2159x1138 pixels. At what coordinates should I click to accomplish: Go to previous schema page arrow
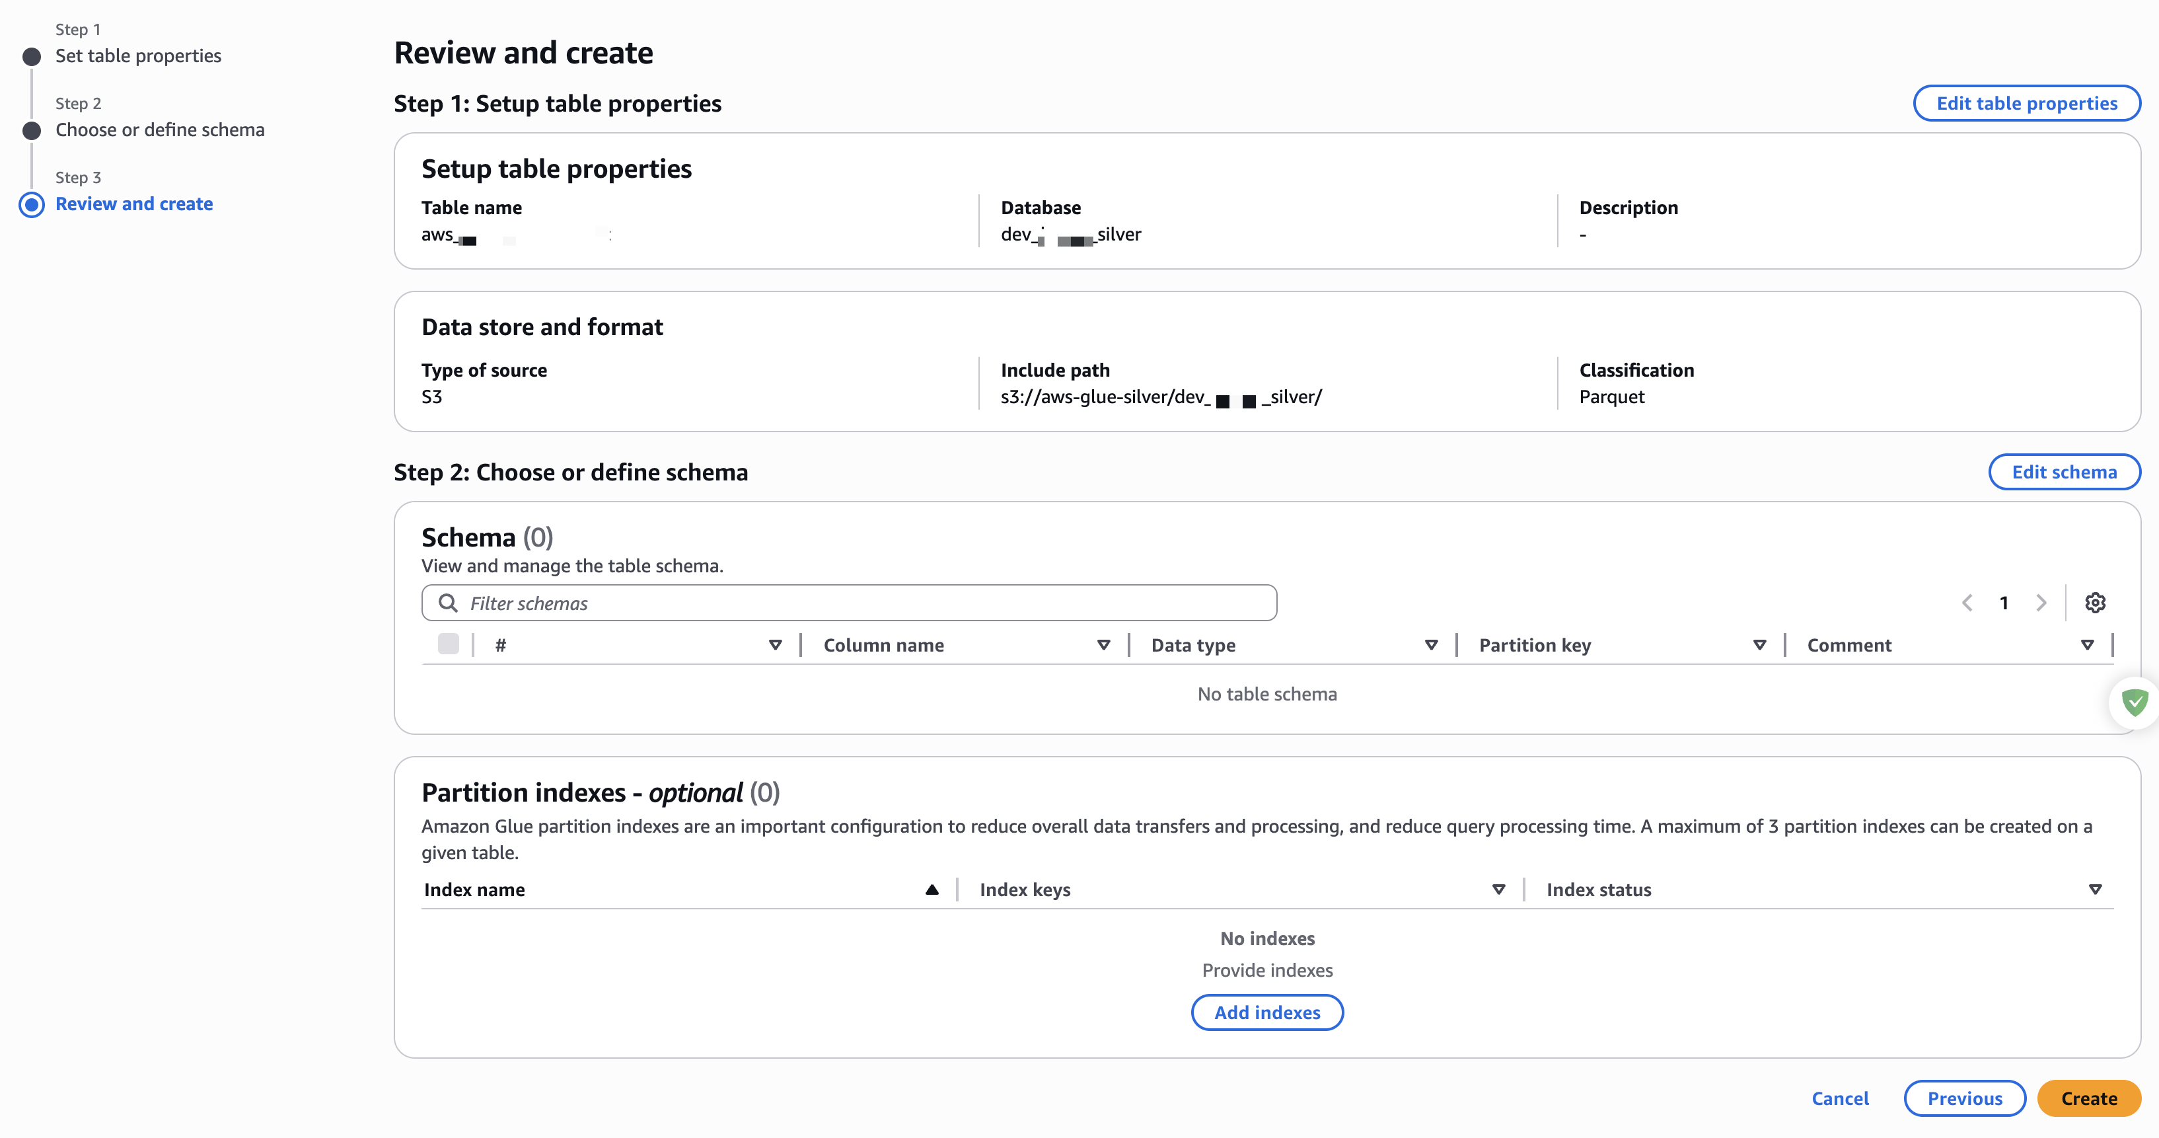point(1967,602)
